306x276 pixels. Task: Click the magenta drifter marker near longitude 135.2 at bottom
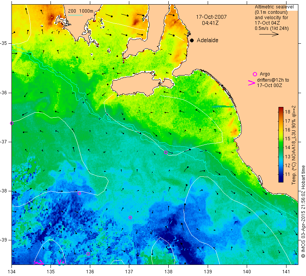60,262
